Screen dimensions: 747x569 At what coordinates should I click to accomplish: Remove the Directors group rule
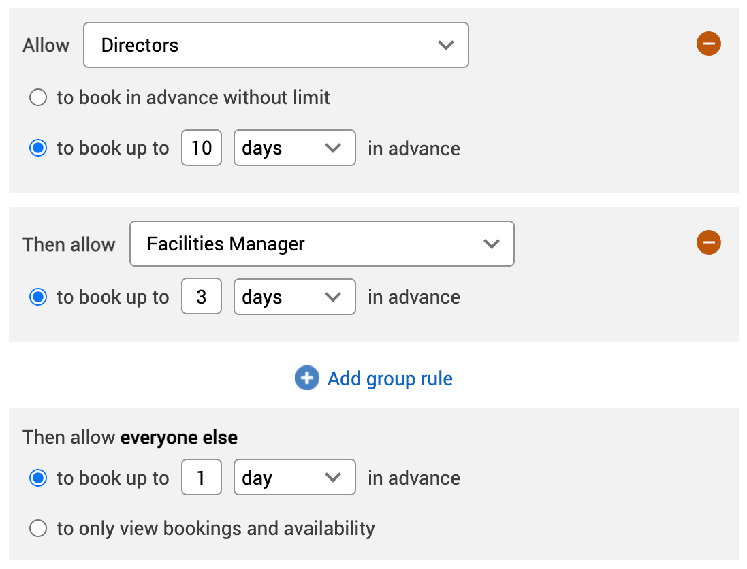709,44
